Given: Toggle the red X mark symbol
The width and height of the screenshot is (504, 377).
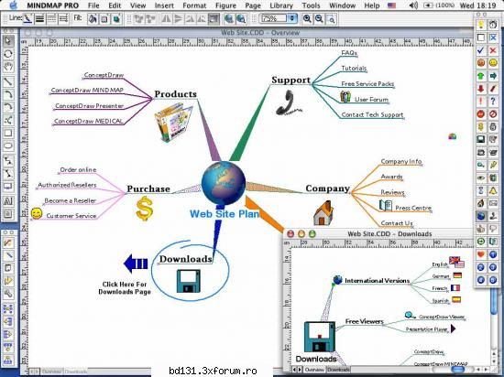Looking at the screenshot, I should pos(493,50).
